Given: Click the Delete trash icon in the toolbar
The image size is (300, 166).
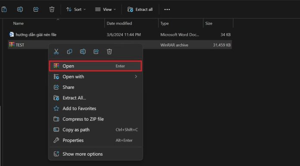Looking at the screenshot, I should (52, 9).
